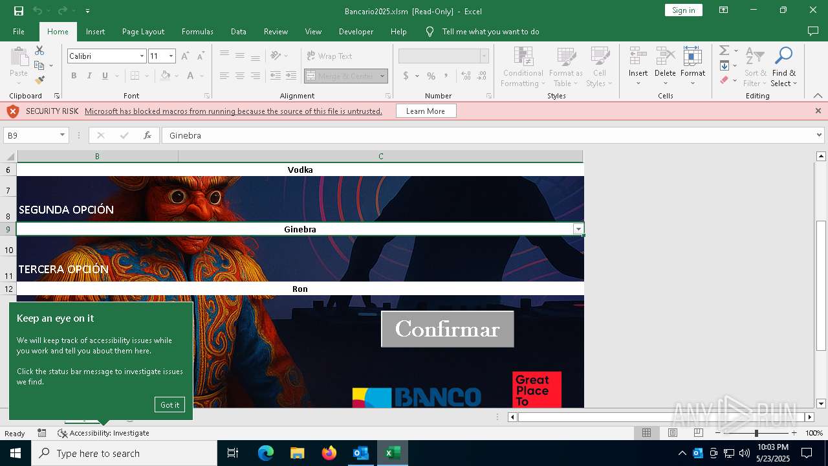
Task: Click the Save icon in title bar
Action: pyautogui.click(x=19, y=10)
